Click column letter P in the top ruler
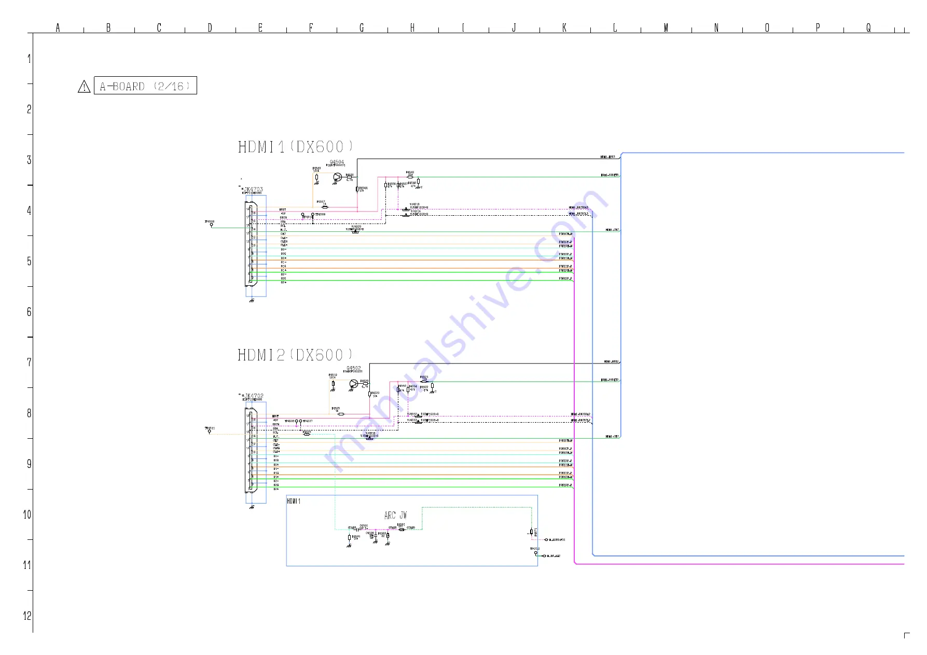The height and width of the screenshot is (655, 927). coord(818,27)
